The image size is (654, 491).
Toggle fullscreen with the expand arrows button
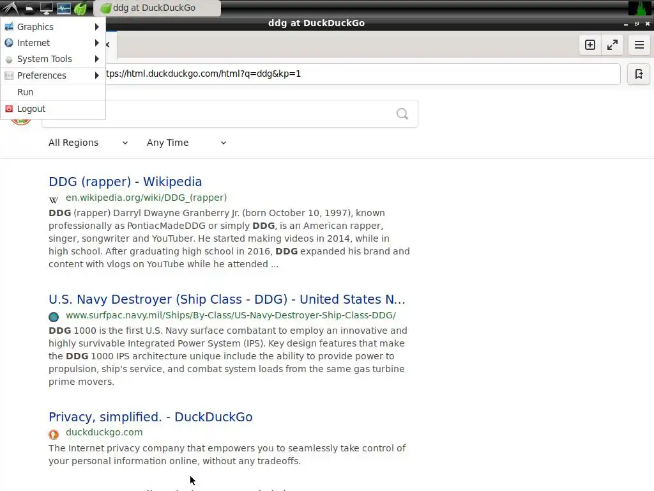pos(612,45)
